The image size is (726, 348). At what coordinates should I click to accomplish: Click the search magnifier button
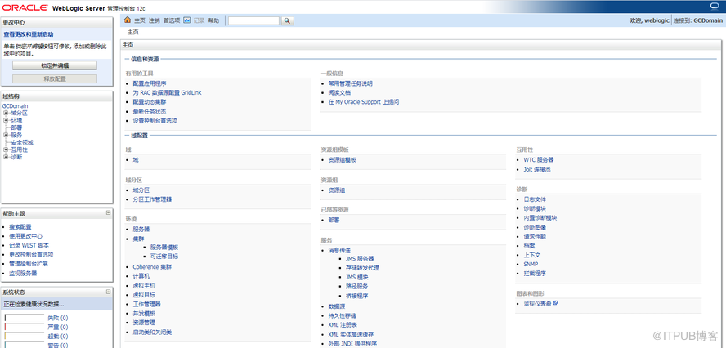pyautogui.click(x=288, y=20)
